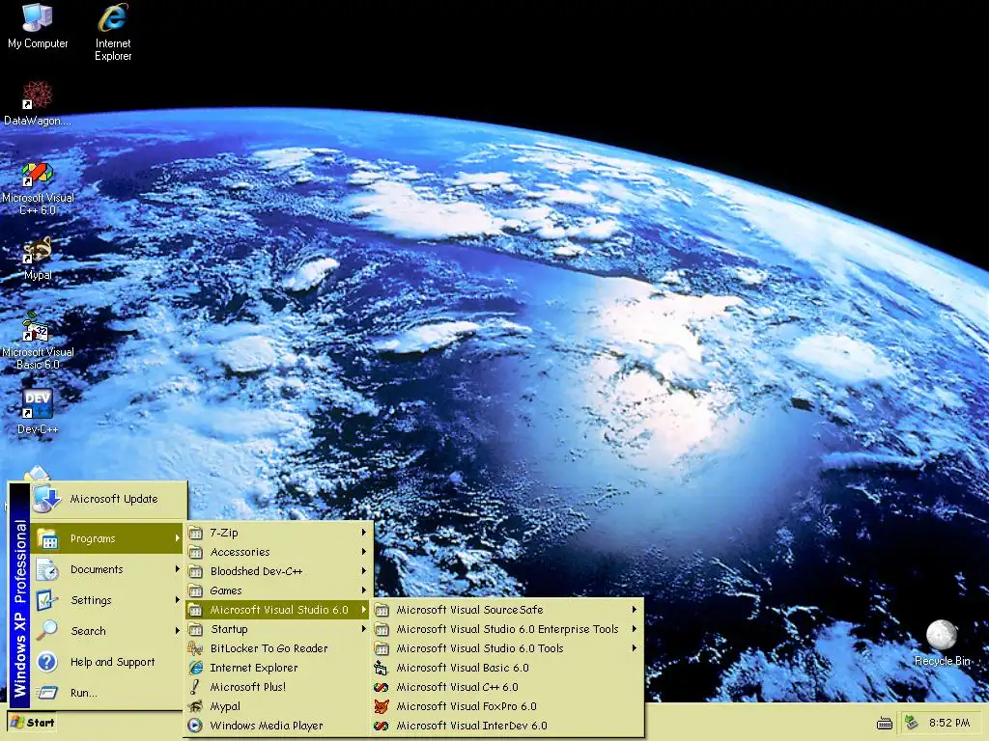Click the Visual C++ 6.0 icon in submenu
The width and height of the screenshot is (989, 741).
pos(381,687)
